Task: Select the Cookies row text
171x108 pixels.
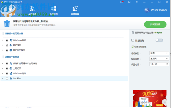Action: coord(17,78)
